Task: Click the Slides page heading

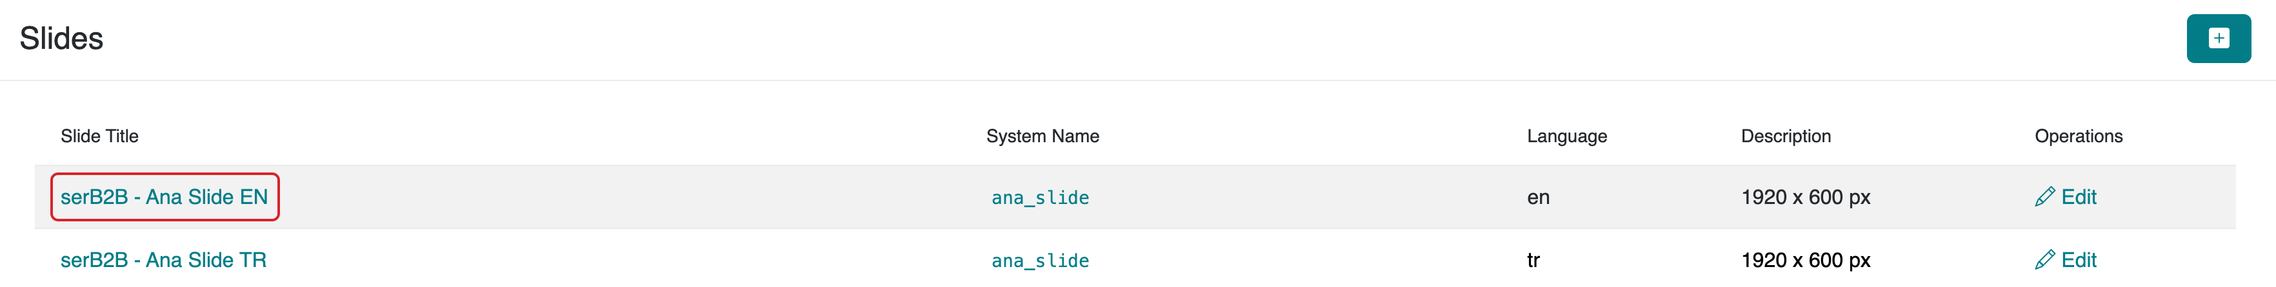Action: tap(62, 39)
